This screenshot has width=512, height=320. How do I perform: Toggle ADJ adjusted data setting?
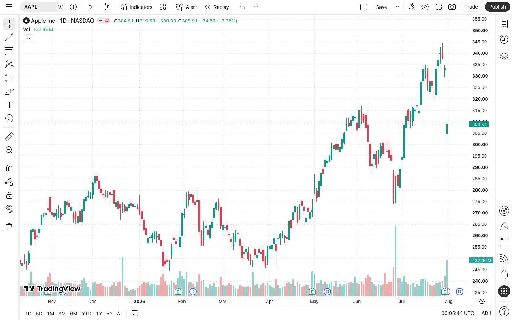click(x=486, y=313)
